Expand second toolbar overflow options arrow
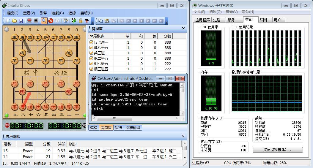Image resolution: width=313 pixels, height=168 pixels. coord(167,21)
